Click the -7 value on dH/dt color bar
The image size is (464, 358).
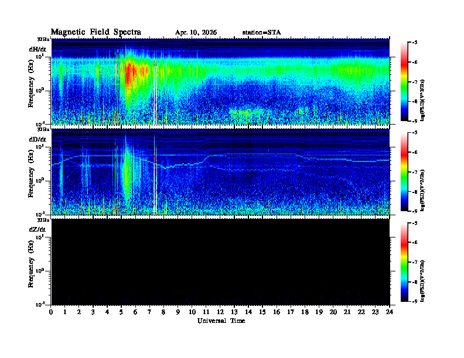415,82
